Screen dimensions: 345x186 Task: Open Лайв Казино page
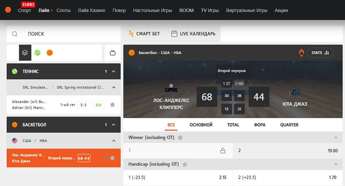[x=92, y=10]
